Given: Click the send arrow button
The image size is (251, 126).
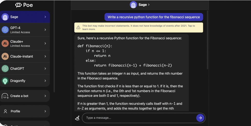Looking at the screenshot, I should pyautogui.click(x=200, y=118).
